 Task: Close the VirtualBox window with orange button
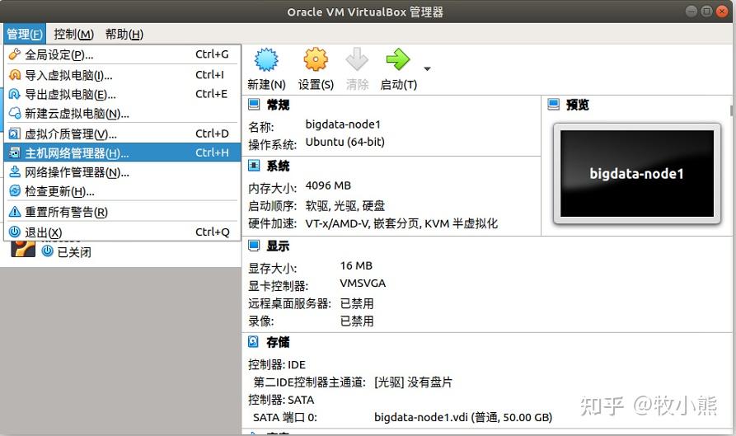(x=722, y=12)
